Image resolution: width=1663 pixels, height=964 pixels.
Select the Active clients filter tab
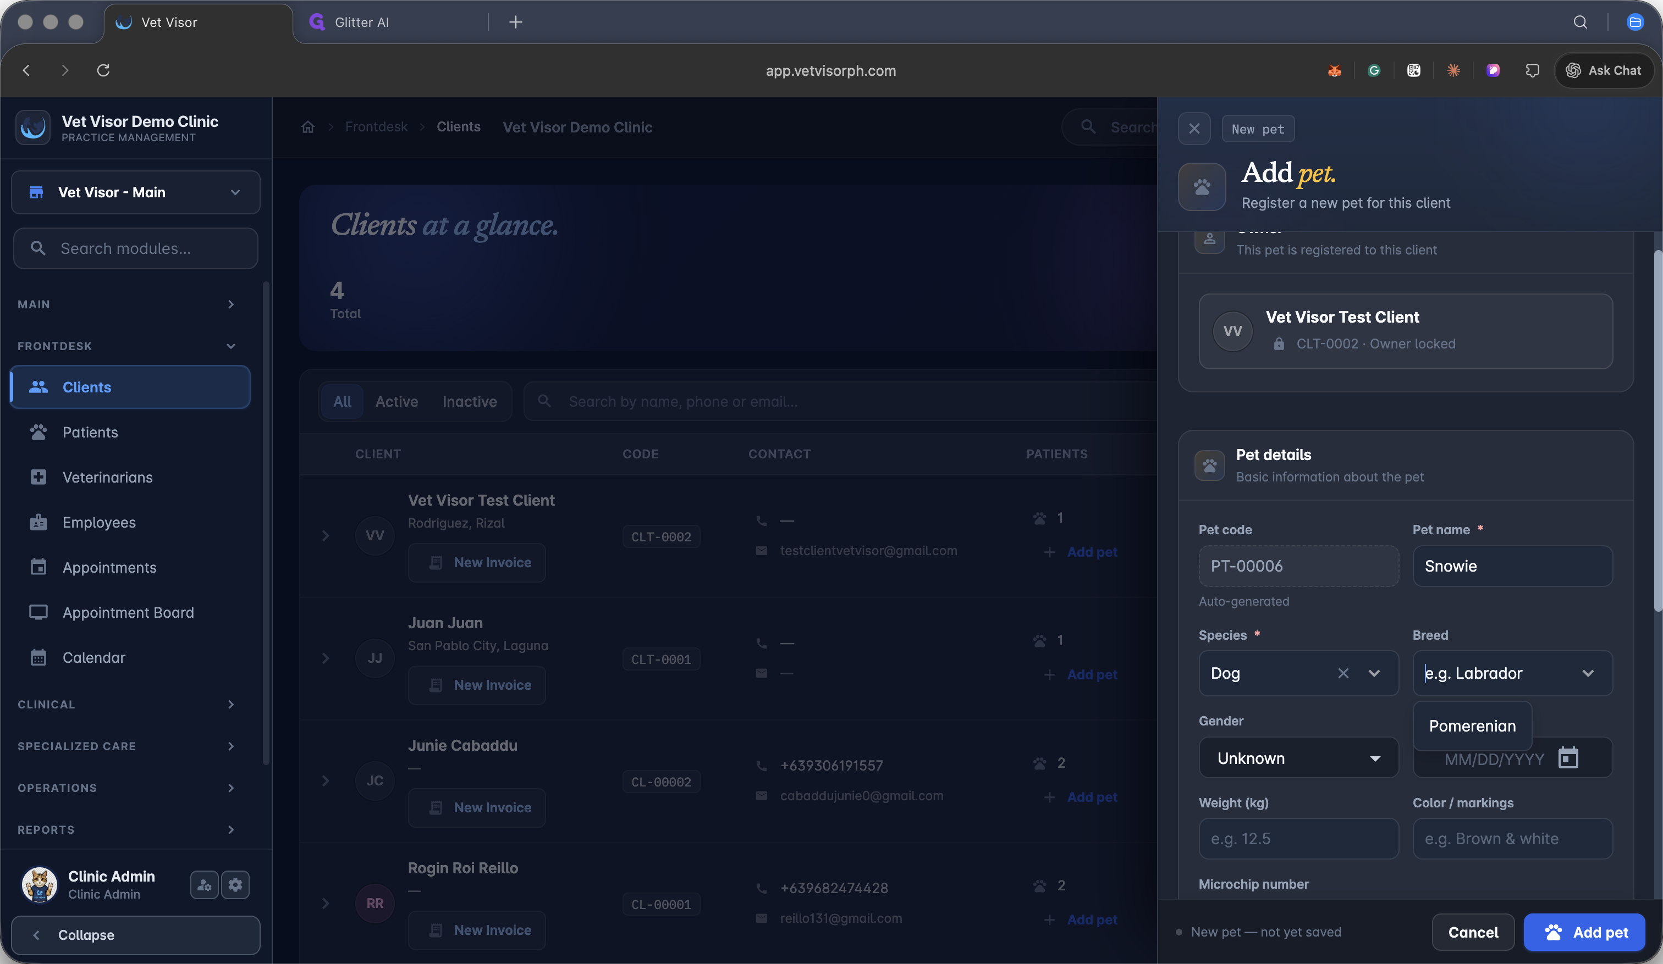(397, 402)
